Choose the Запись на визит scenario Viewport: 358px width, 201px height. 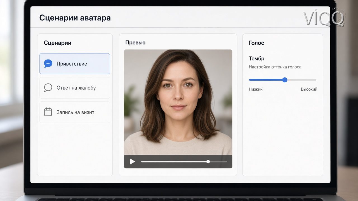[75, 112]
